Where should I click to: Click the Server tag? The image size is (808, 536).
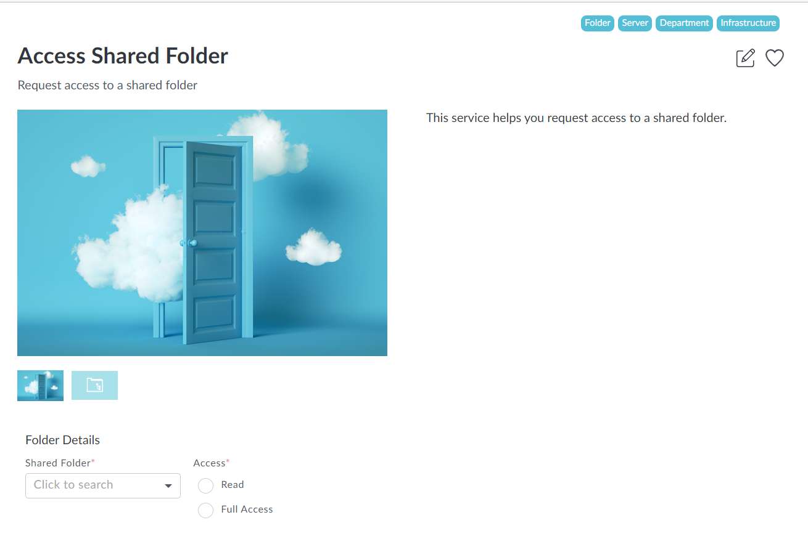635,23
